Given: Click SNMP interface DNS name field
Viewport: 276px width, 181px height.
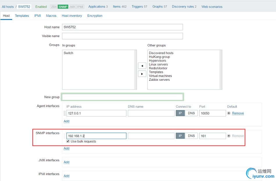Looking at the screenshot, I should tap(151, 136).
